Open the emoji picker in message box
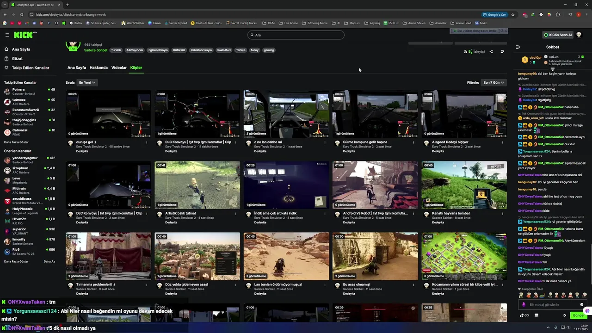 (581, 304)
